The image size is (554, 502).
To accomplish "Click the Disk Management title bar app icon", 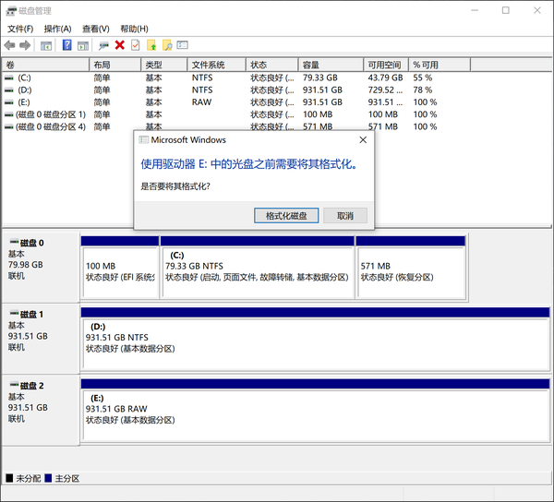I will (x=11, y=11).
